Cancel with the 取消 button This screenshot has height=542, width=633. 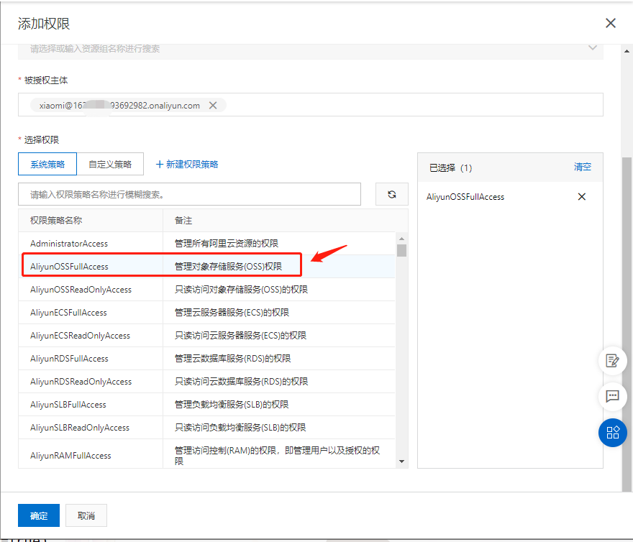[x=86, y=515]
